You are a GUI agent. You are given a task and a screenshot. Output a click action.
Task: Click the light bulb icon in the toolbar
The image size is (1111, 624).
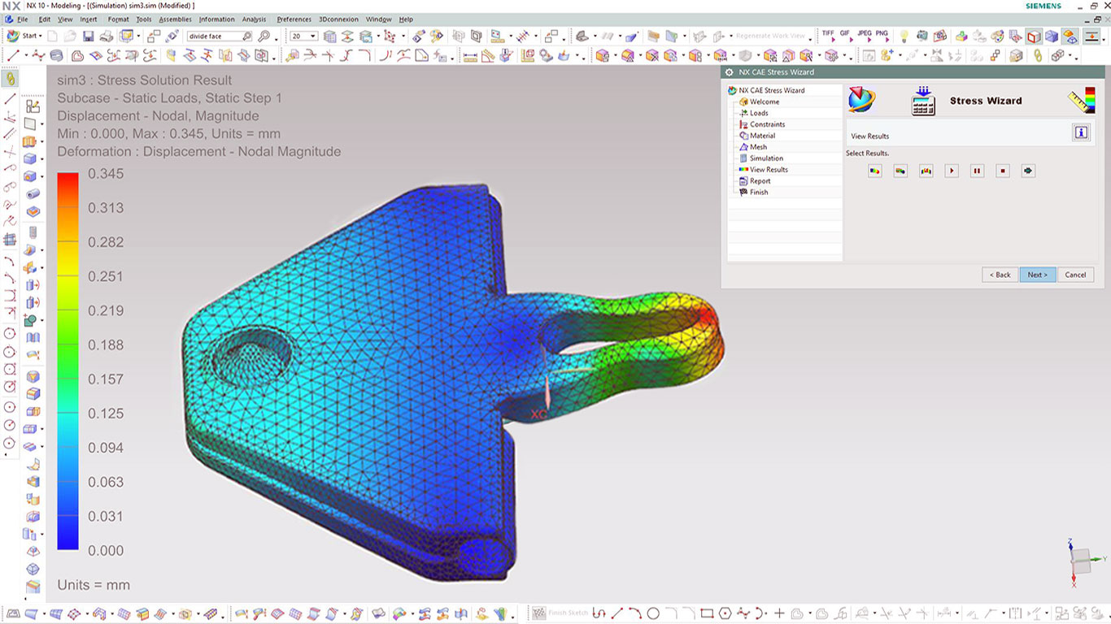(x=903, y=37)
